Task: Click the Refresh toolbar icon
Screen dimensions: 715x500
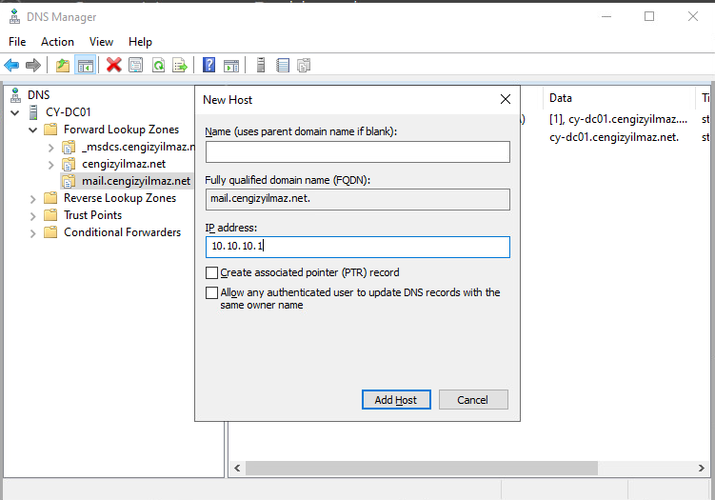Action: coord(158,66)
